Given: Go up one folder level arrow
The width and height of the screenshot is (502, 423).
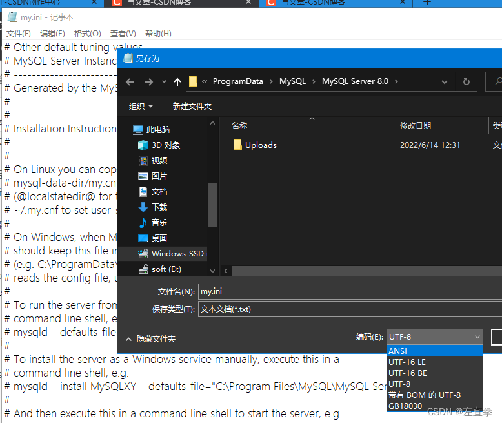Looking at the screenshot, I should pos(177,82).
